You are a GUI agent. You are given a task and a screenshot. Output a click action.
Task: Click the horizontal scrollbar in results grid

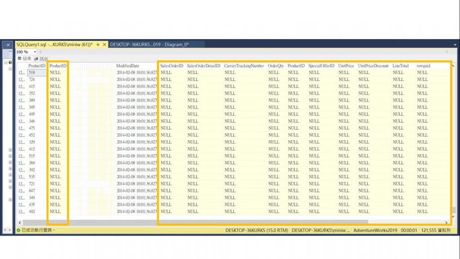(195, 222)
